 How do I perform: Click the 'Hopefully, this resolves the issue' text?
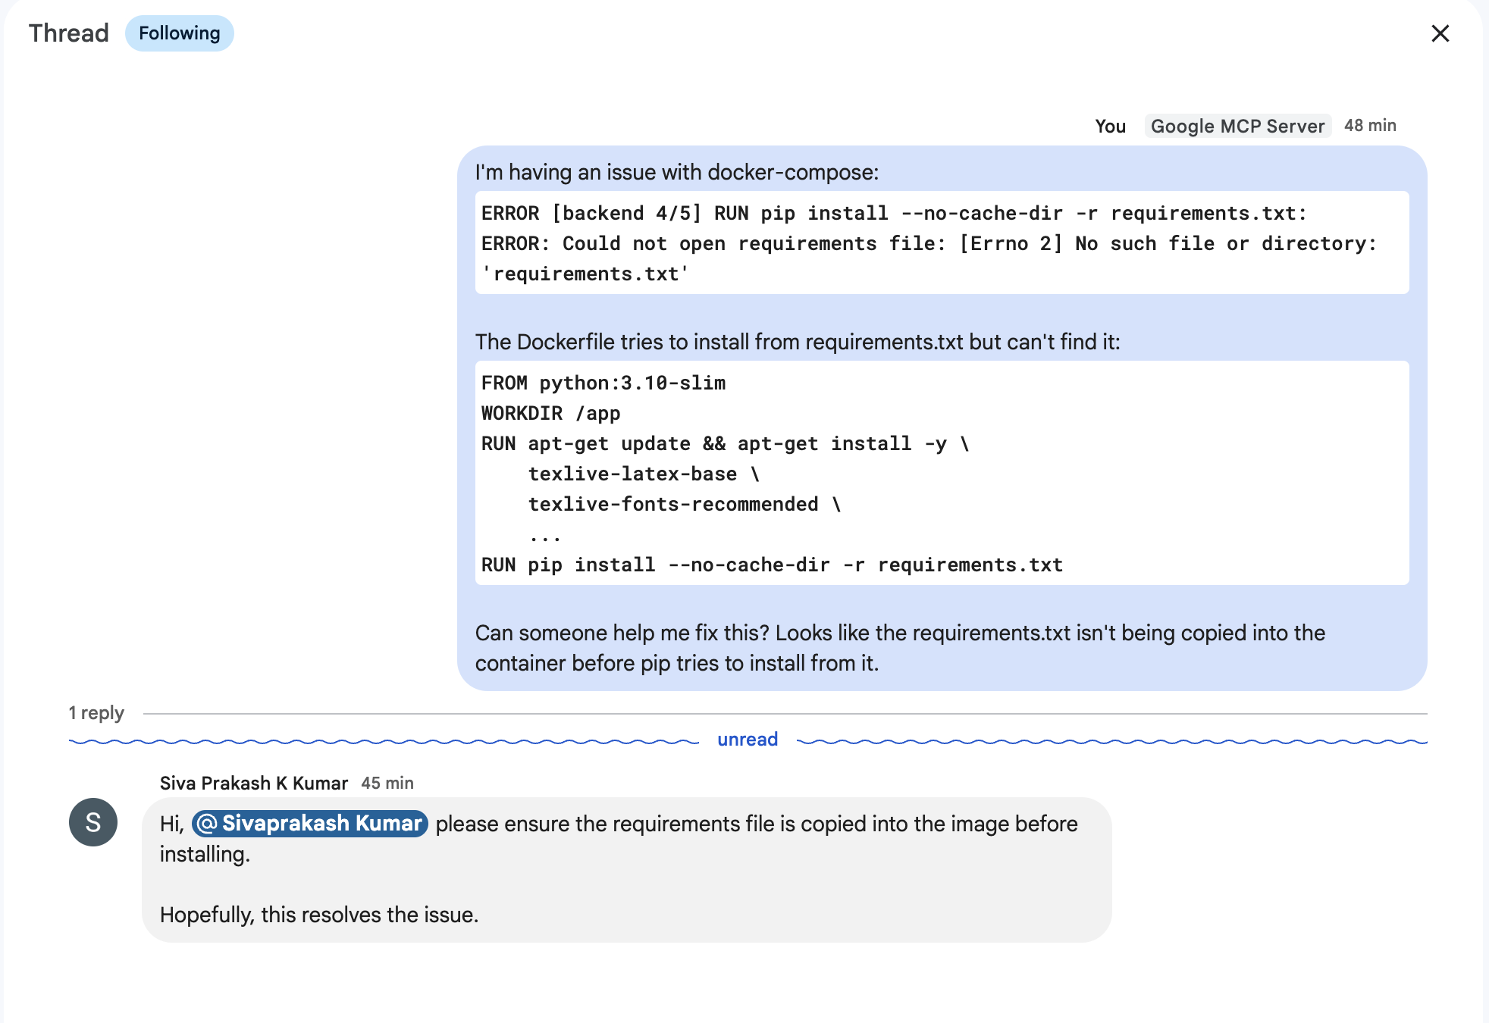[x=319, y=915]
